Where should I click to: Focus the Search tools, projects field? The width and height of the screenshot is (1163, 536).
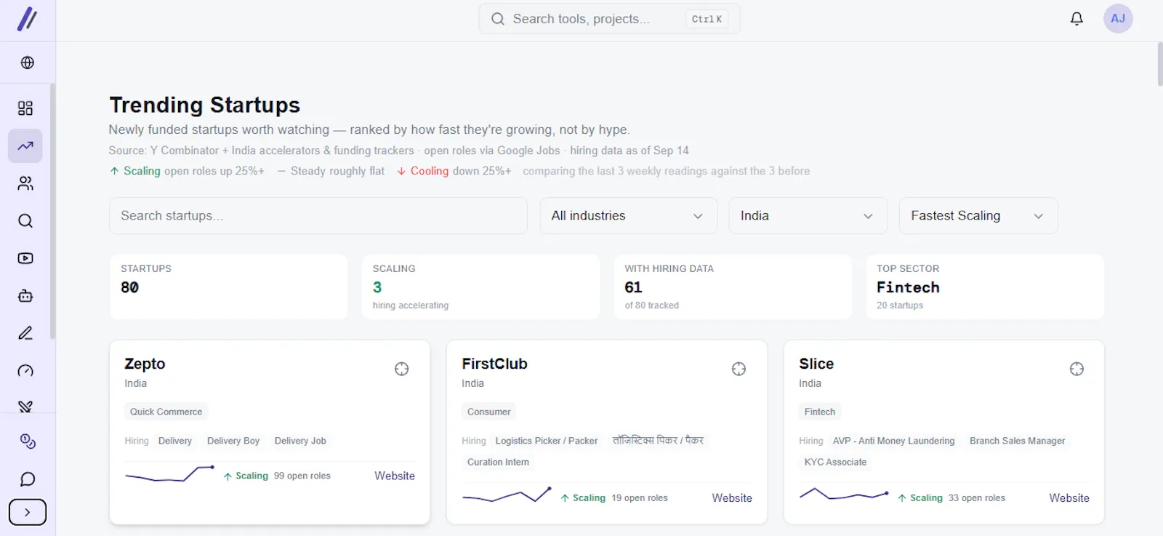click(x=609, y=19)
